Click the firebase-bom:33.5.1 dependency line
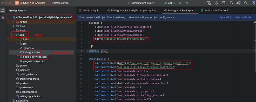Screen dimensions: 256x102 click(x=143, y=63)
